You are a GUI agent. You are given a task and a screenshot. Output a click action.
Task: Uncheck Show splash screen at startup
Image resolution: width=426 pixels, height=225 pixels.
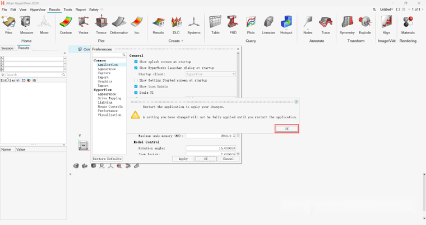point(136,62)
